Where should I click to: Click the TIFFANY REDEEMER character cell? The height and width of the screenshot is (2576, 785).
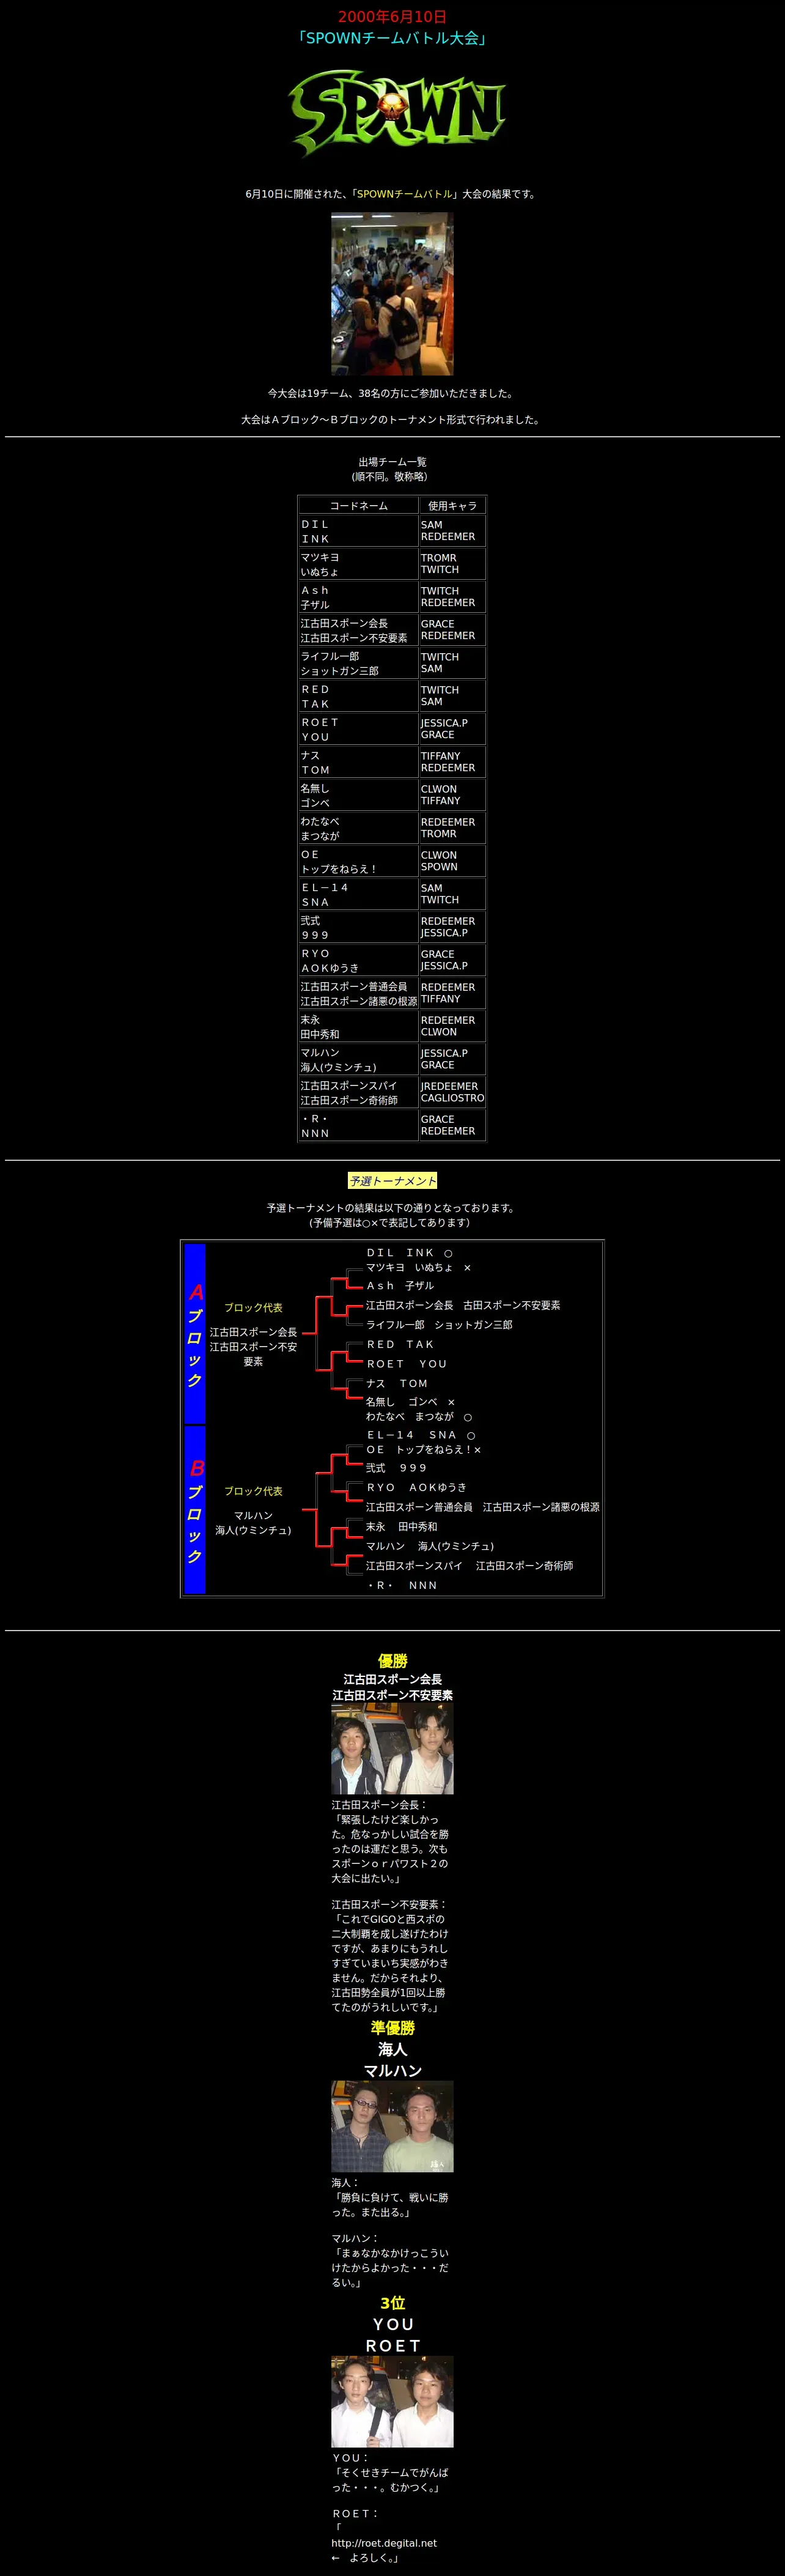pyautogui.click(x=452, y=762)
